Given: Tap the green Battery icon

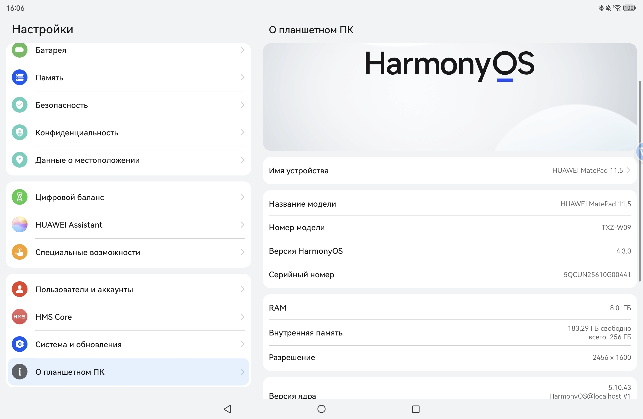Looking at the screenshot, I should coord(19,50).
